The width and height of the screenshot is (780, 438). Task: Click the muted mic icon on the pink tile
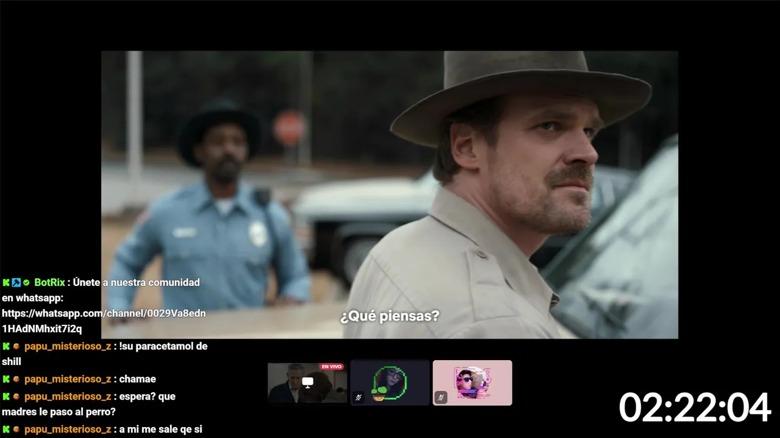pyautogui.click(x=441, y=397)
